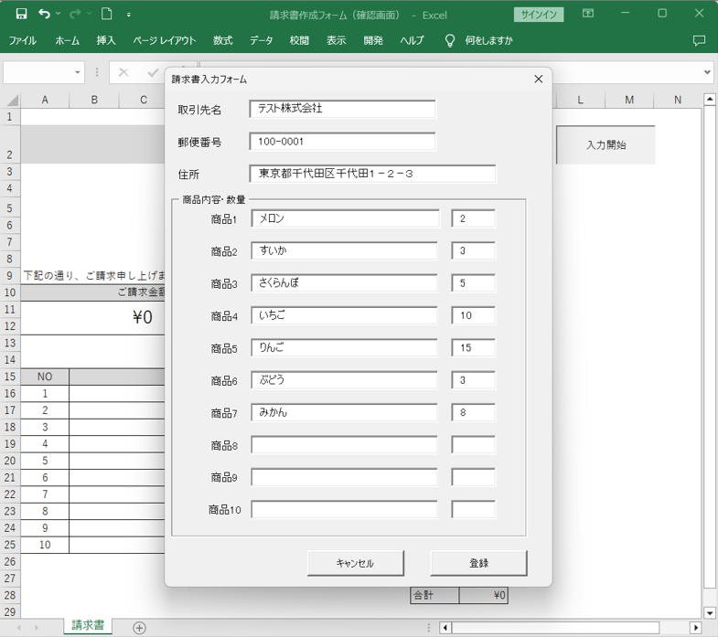
Task: Open the Undo history dropdown arrow
Action: coord(59,15)
